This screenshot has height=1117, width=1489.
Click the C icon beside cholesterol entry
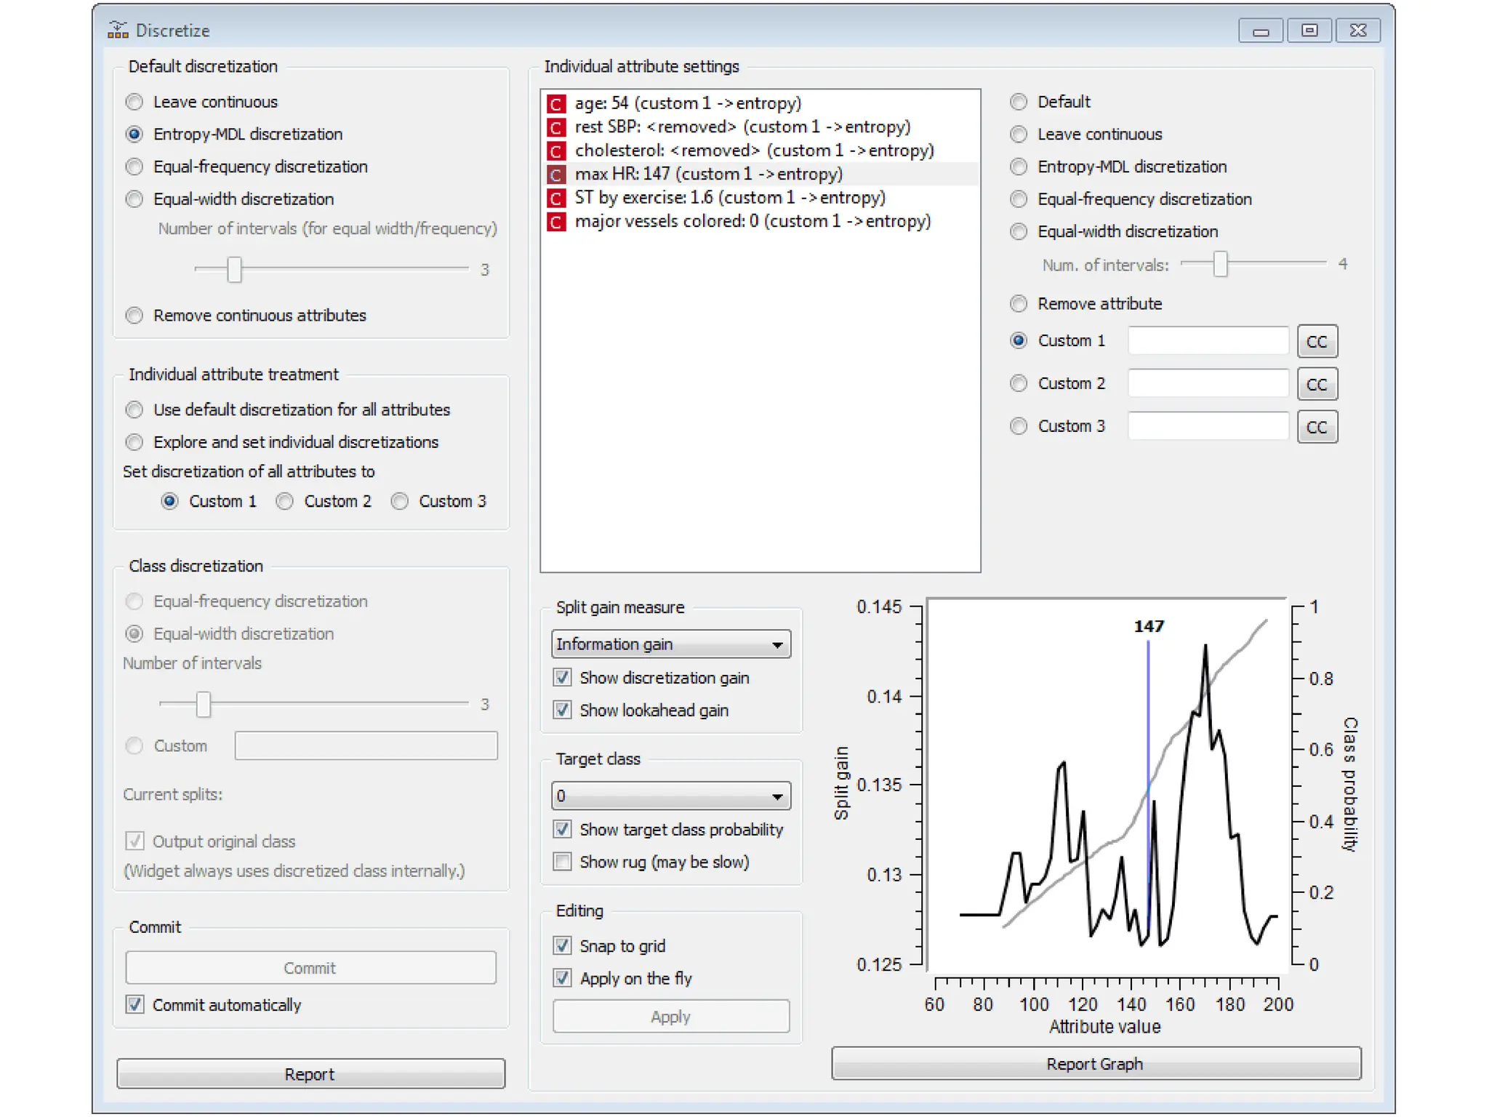(x=556, y=151)
